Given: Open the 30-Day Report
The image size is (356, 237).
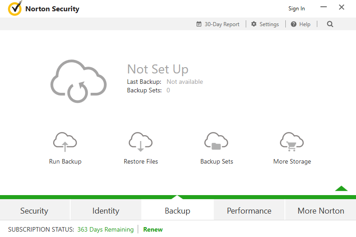Looking at the screenshot, I should click(218, 24).
